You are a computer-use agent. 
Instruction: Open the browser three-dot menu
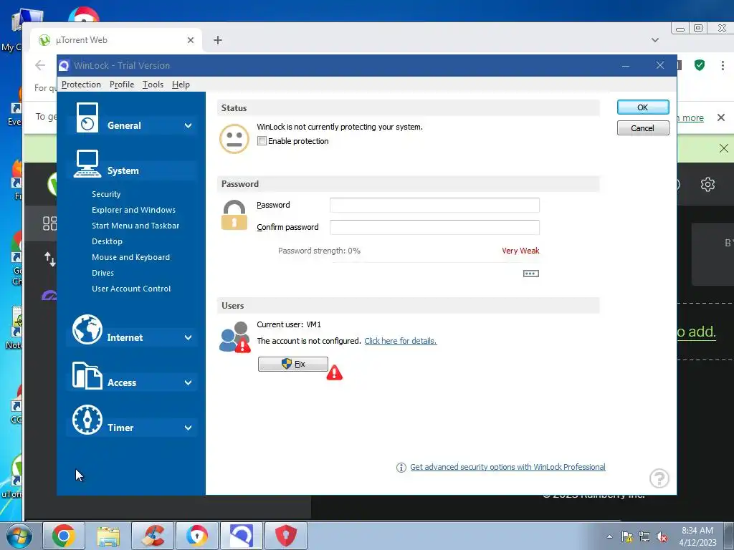(x=723, y=65)
